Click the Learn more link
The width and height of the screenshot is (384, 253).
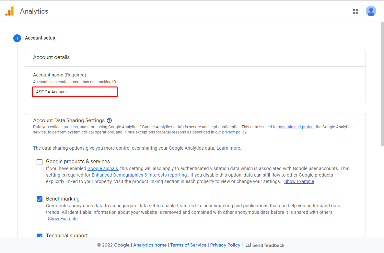click(x=229, y=148)
